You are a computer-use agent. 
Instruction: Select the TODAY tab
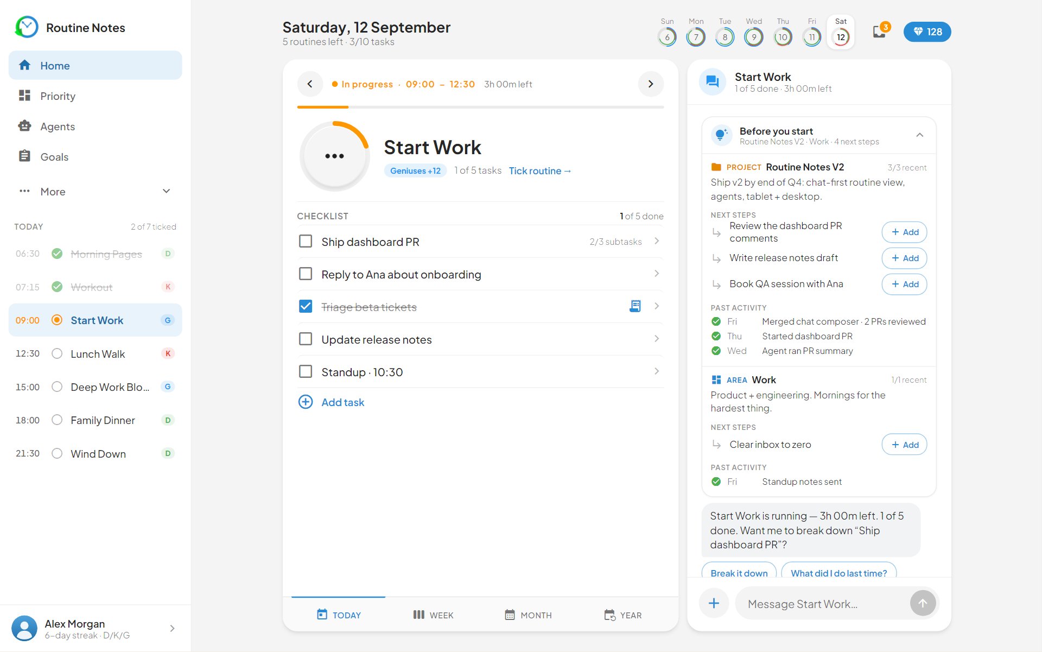click(338, 615)
